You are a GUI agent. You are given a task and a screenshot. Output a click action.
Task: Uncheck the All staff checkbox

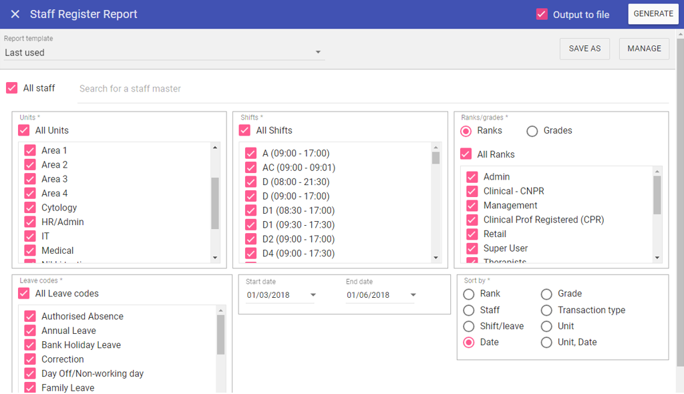click(x=11, y=88)
